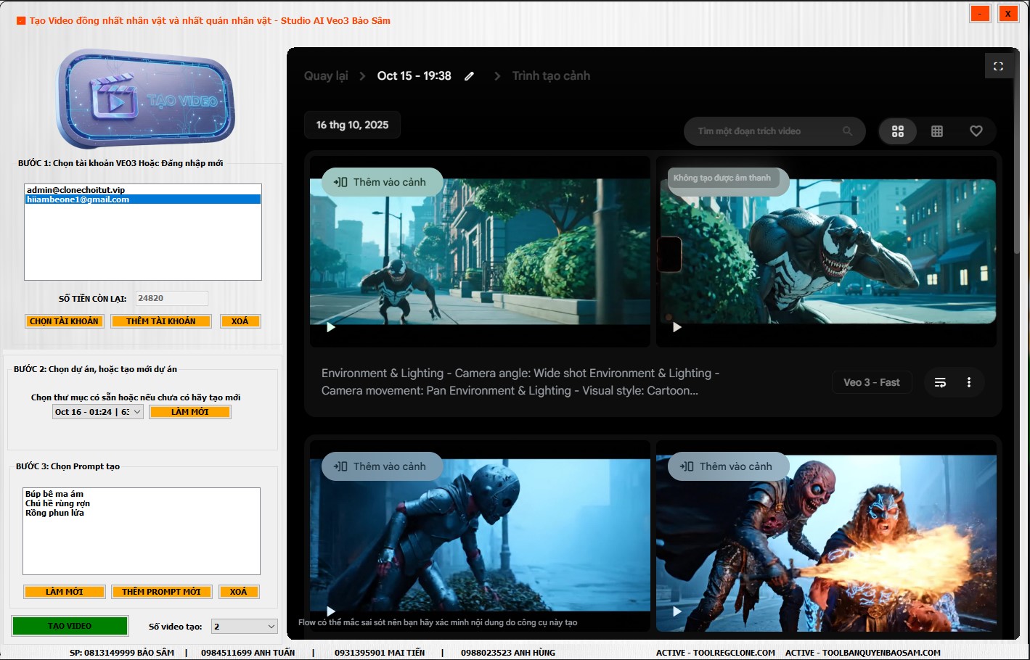Switch to small grid view

click(x=937, y=131)
